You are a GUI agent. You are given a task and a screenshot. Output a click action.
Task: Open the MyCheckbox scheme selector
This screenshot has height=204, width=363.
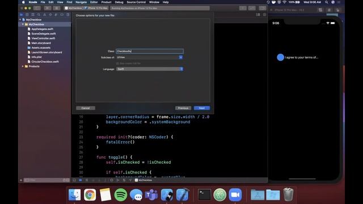tap(74, 8)
